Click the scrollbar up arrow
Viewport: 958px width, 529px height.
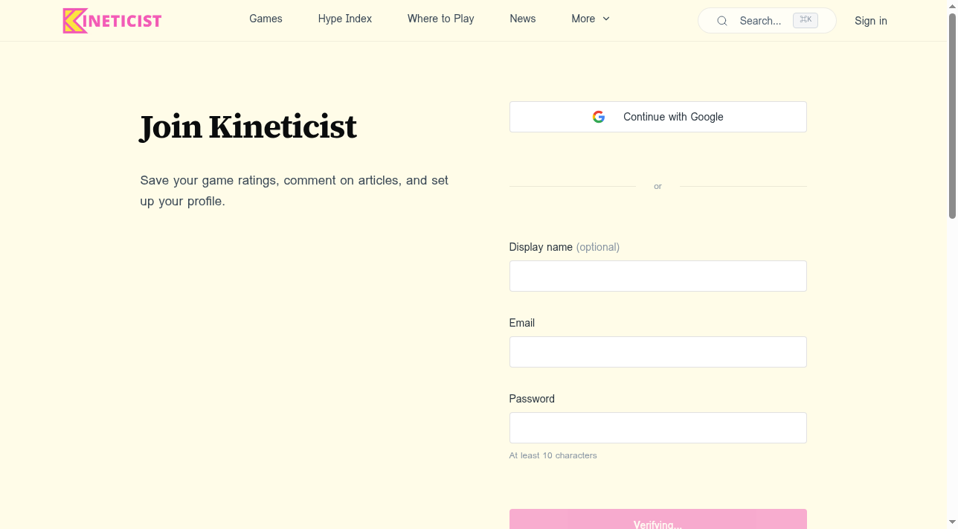952,6
